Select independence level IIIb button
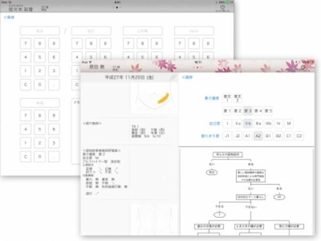This screenshot has height=241, width=321. point(269,123)
